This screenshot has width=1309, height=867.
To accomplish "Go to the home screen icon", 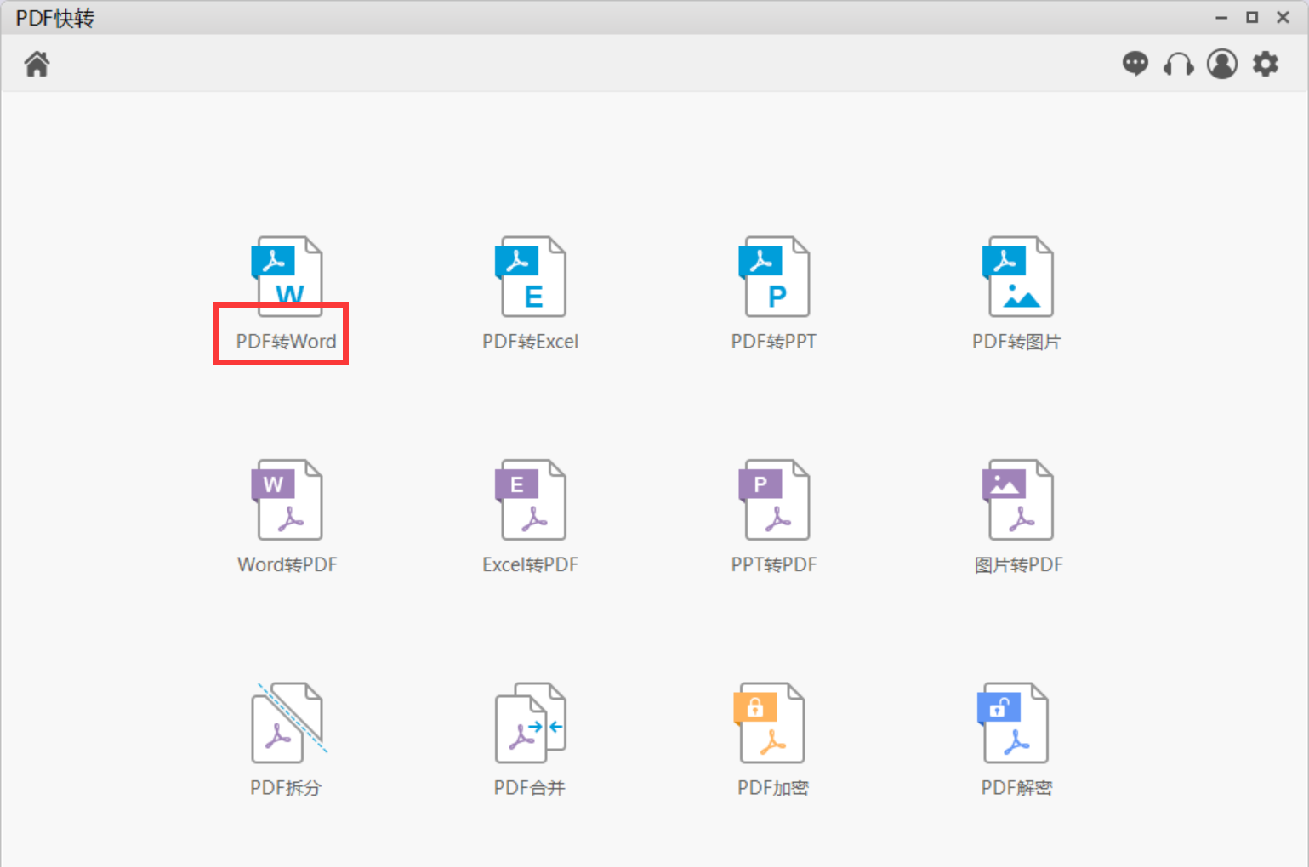I will tap(37, 64).
